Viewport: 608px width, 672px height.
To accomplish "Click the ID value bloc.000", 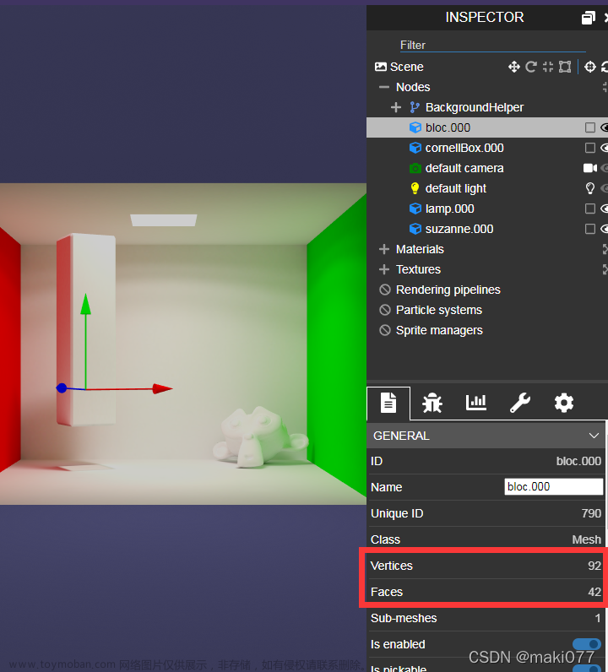I will click(x=578, y=461).
